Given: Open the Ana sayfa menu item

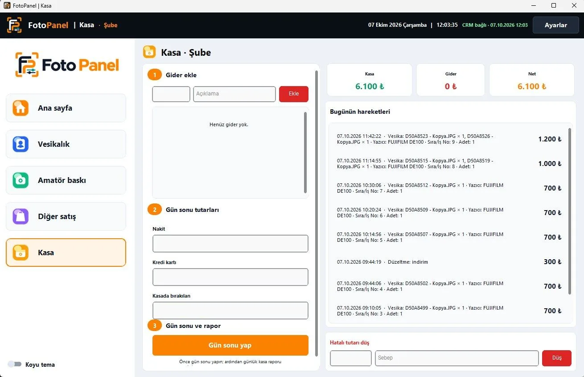Looking at the screenshot, I should click(x=66, y=108).
